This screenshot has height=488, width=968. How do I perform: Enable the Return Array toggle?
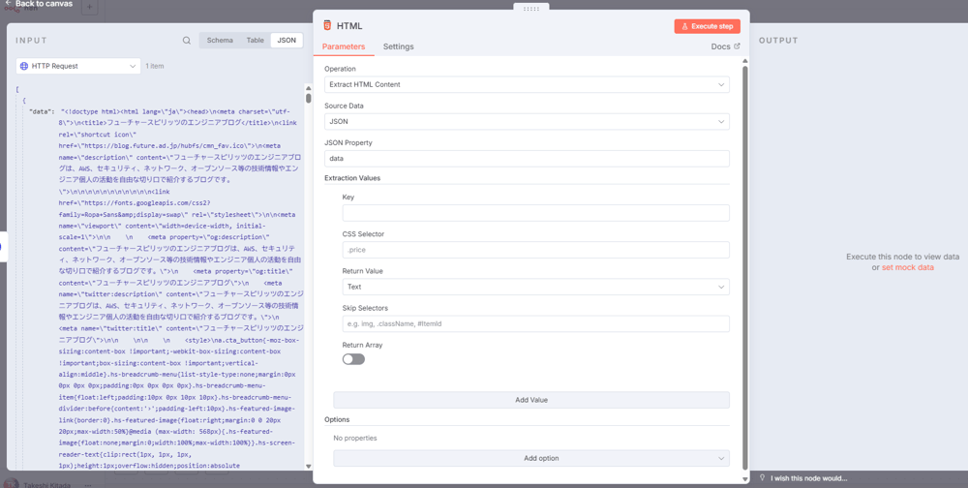coord(353,359)
